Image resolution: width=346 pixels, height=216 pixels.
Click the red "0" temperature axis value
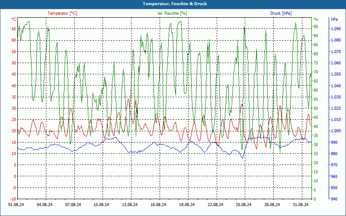(x=15, y=176)
